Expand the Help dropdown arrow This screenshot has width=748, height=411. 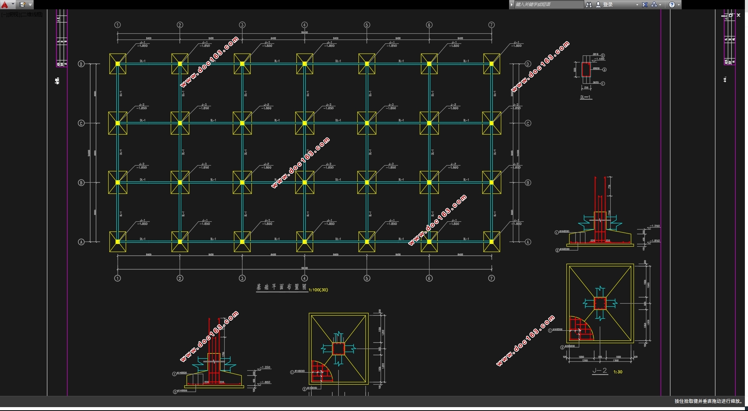679,5
